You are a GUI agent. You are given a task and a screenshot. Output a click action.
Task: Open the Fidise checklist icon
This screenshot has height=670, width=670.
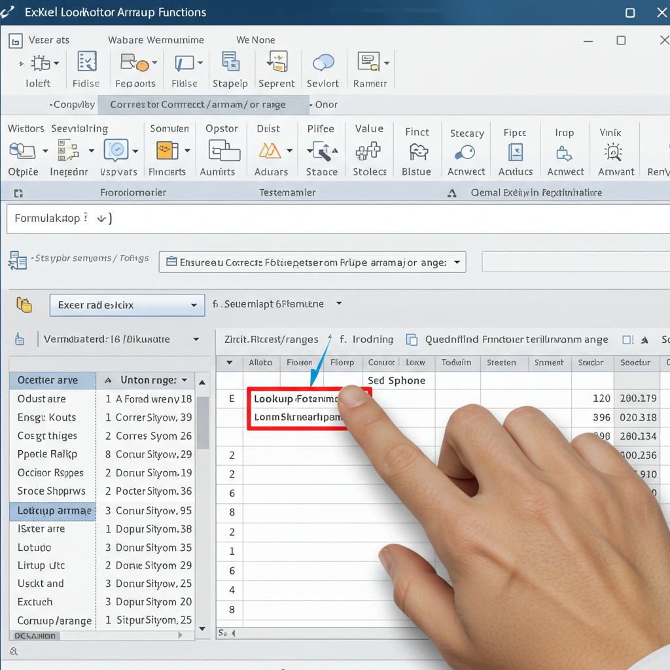click(87, 62)
